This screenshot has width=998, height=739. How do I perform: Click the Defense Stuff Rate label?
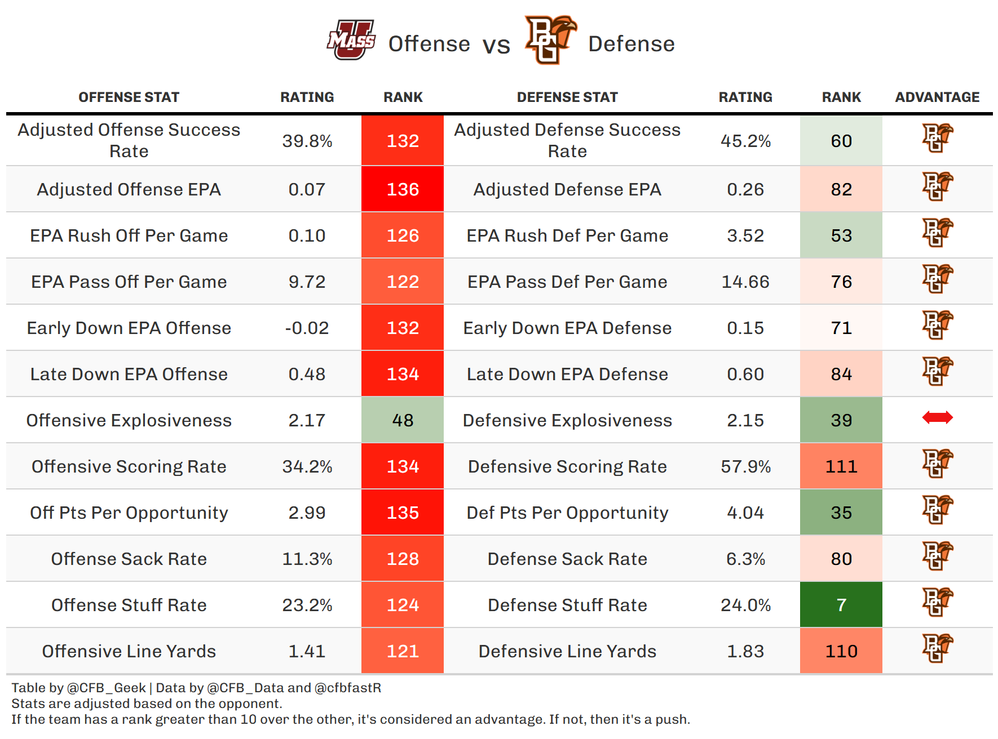tap(567, 605)
